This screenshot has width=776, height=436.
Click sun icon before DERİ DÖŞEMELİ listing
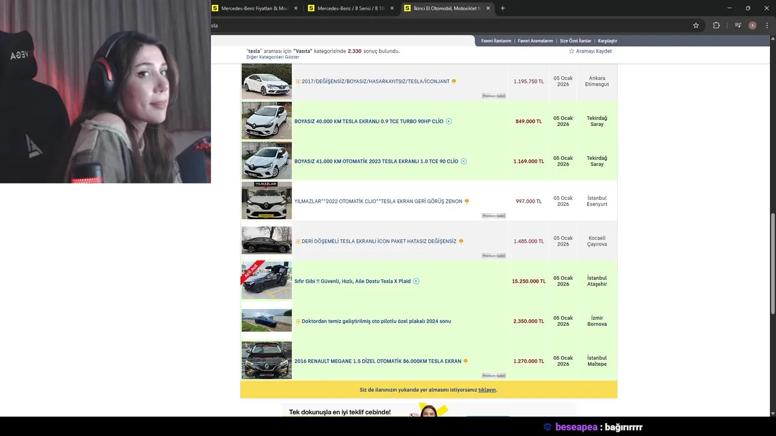point(298,241)
